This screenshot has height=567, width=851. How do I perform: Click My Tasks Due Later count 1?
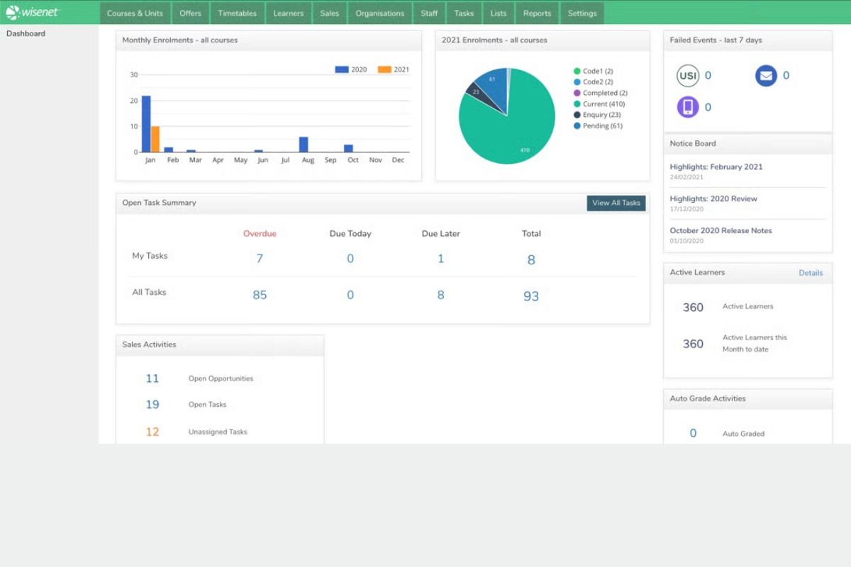(440, 259)
